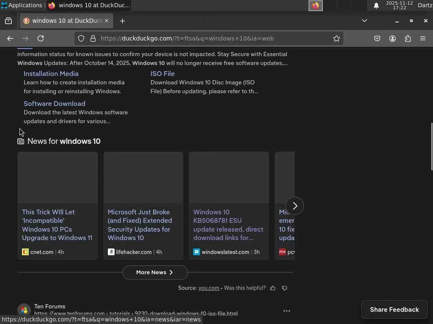Screen dimensions: 433x324
Task: Click the newspaper icon beside News heading
Action: click(21, 142)
